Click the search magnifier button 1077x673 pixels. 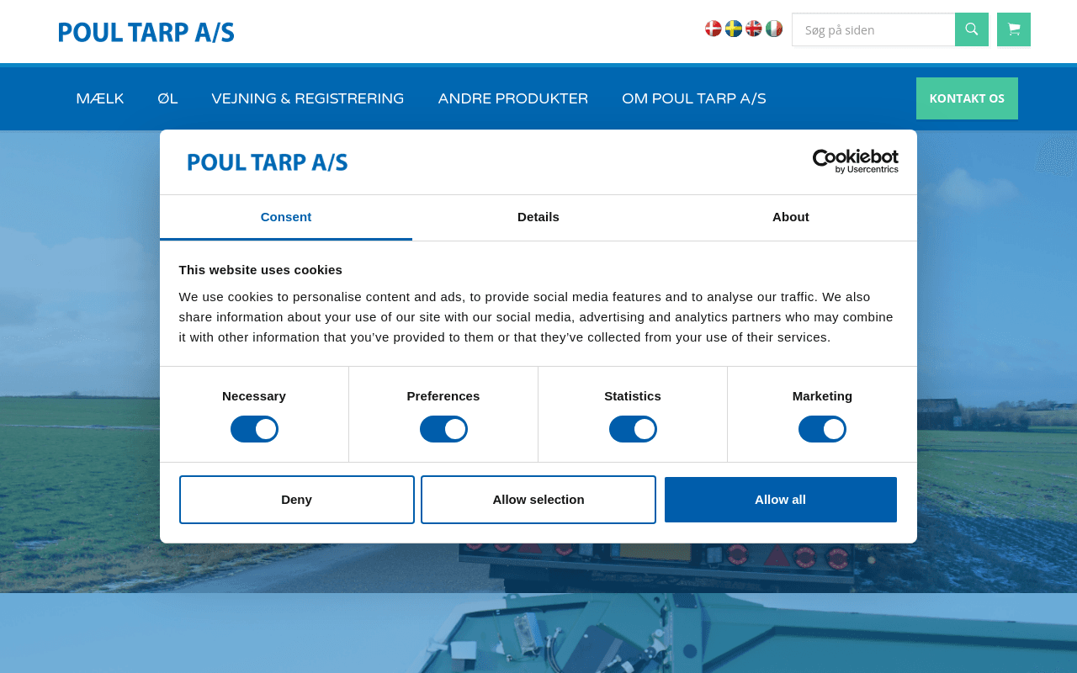point(972,29)
